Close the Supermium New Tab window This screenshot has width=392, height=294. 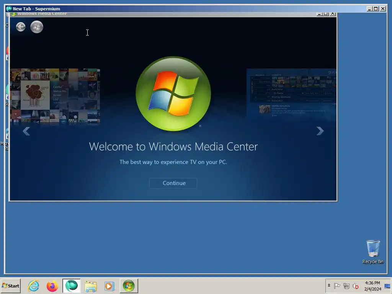click(383, 9)
